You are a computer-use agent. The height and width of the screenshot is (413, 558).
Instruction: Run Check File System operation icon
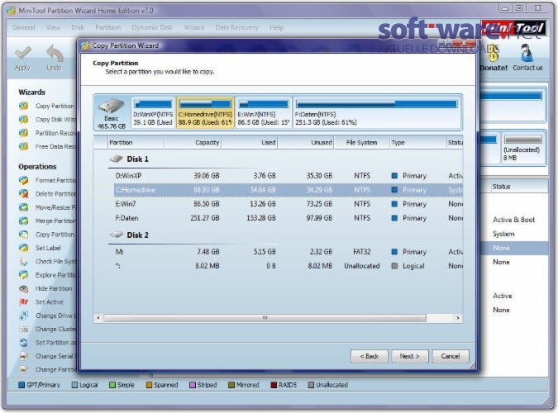point(23,262)
